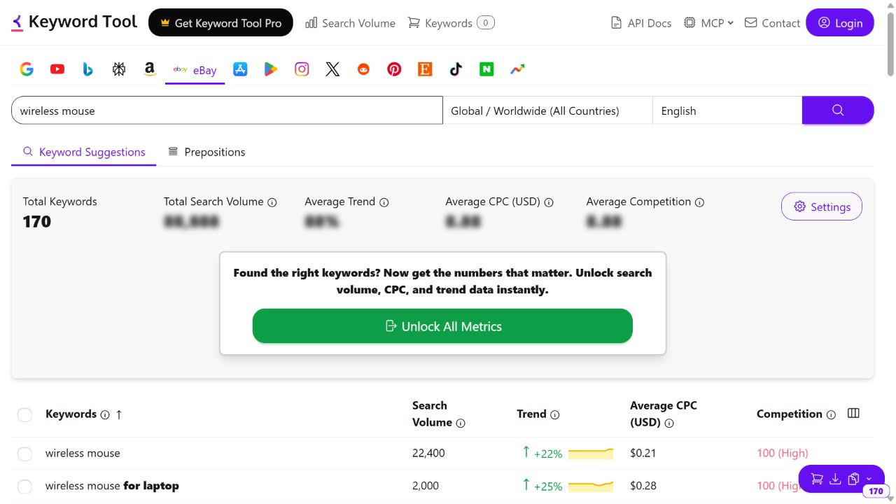
Task: Switch to the Google keyword source
Action: [x=27, y=69]
